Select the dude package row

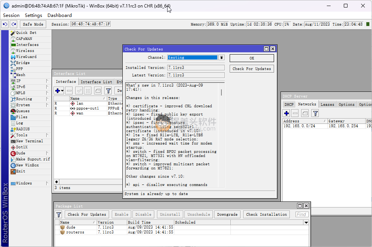pos(182,227)
